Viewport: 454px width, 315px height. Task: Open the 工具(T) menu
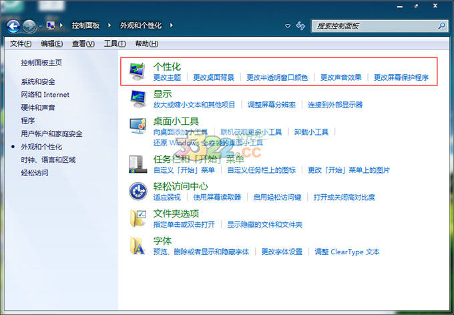click(115, 44)
